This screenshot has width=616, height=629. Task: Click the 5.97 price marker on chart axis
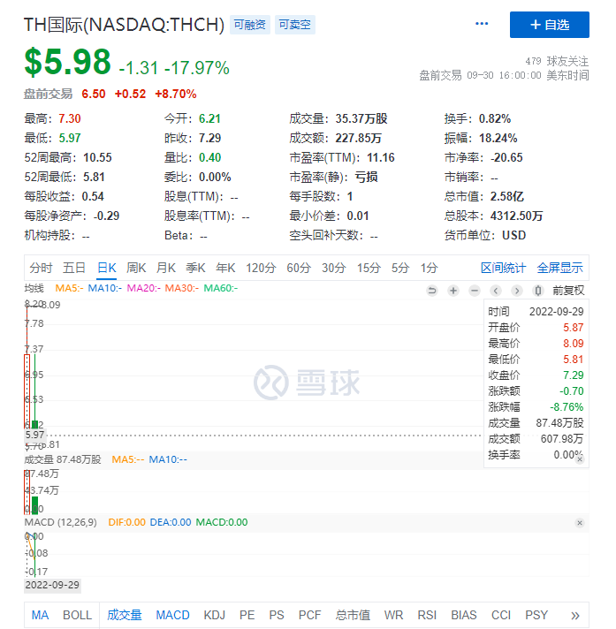pos(35,435)
